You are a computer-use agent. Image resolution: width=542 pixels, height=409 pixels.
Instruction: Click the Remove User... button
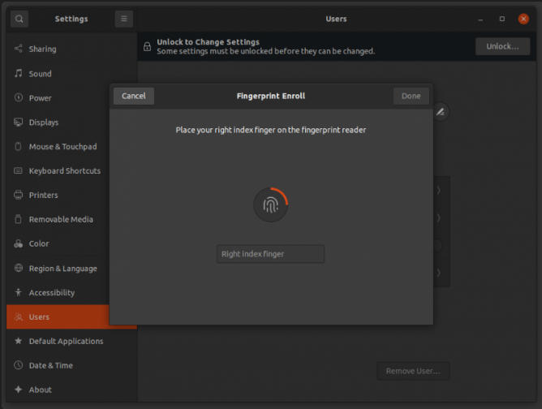pos(413,371)
